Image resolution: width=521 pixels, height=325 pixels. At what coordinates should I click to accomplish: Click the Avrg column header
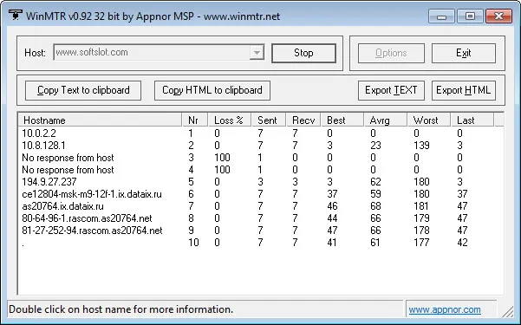386,120
